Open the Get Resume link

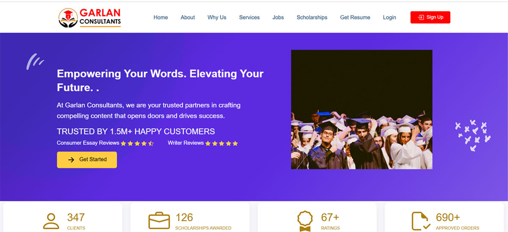point(355,17)
